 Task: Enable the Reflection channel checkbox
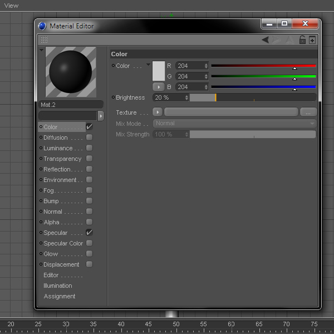(89, 169)
